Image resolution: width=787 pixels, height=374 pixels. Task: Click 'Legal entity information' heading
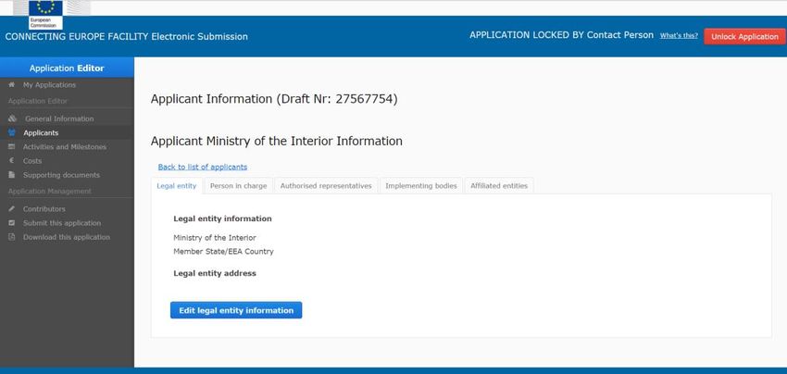pyautogui.click(x=222, y=218)
